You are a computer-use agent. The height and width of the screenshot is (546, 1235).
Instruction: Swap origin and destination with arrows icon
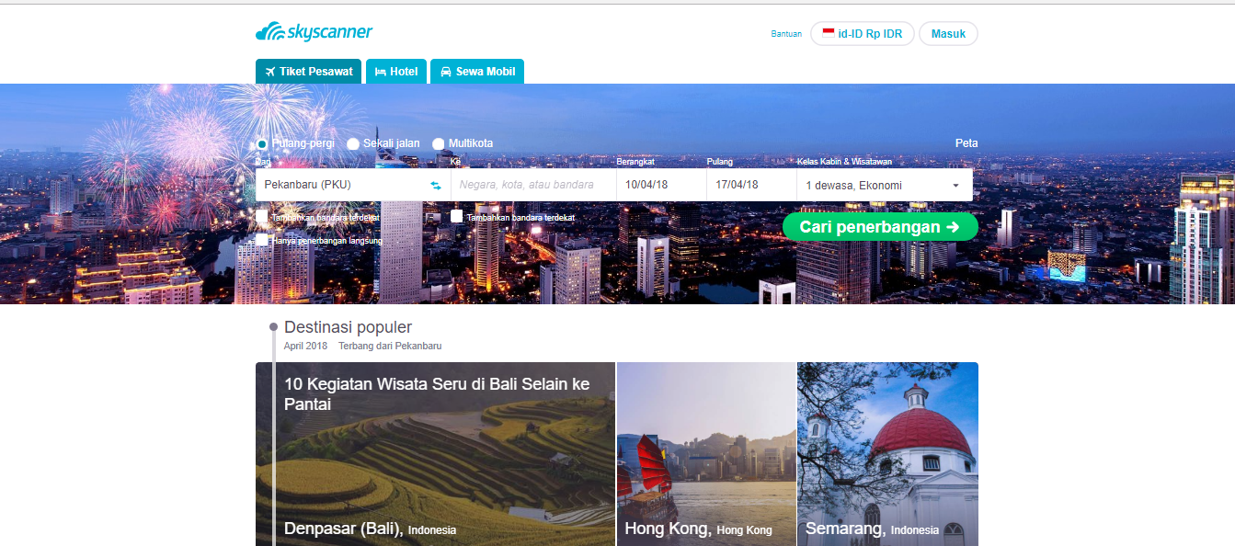[436, 185]
